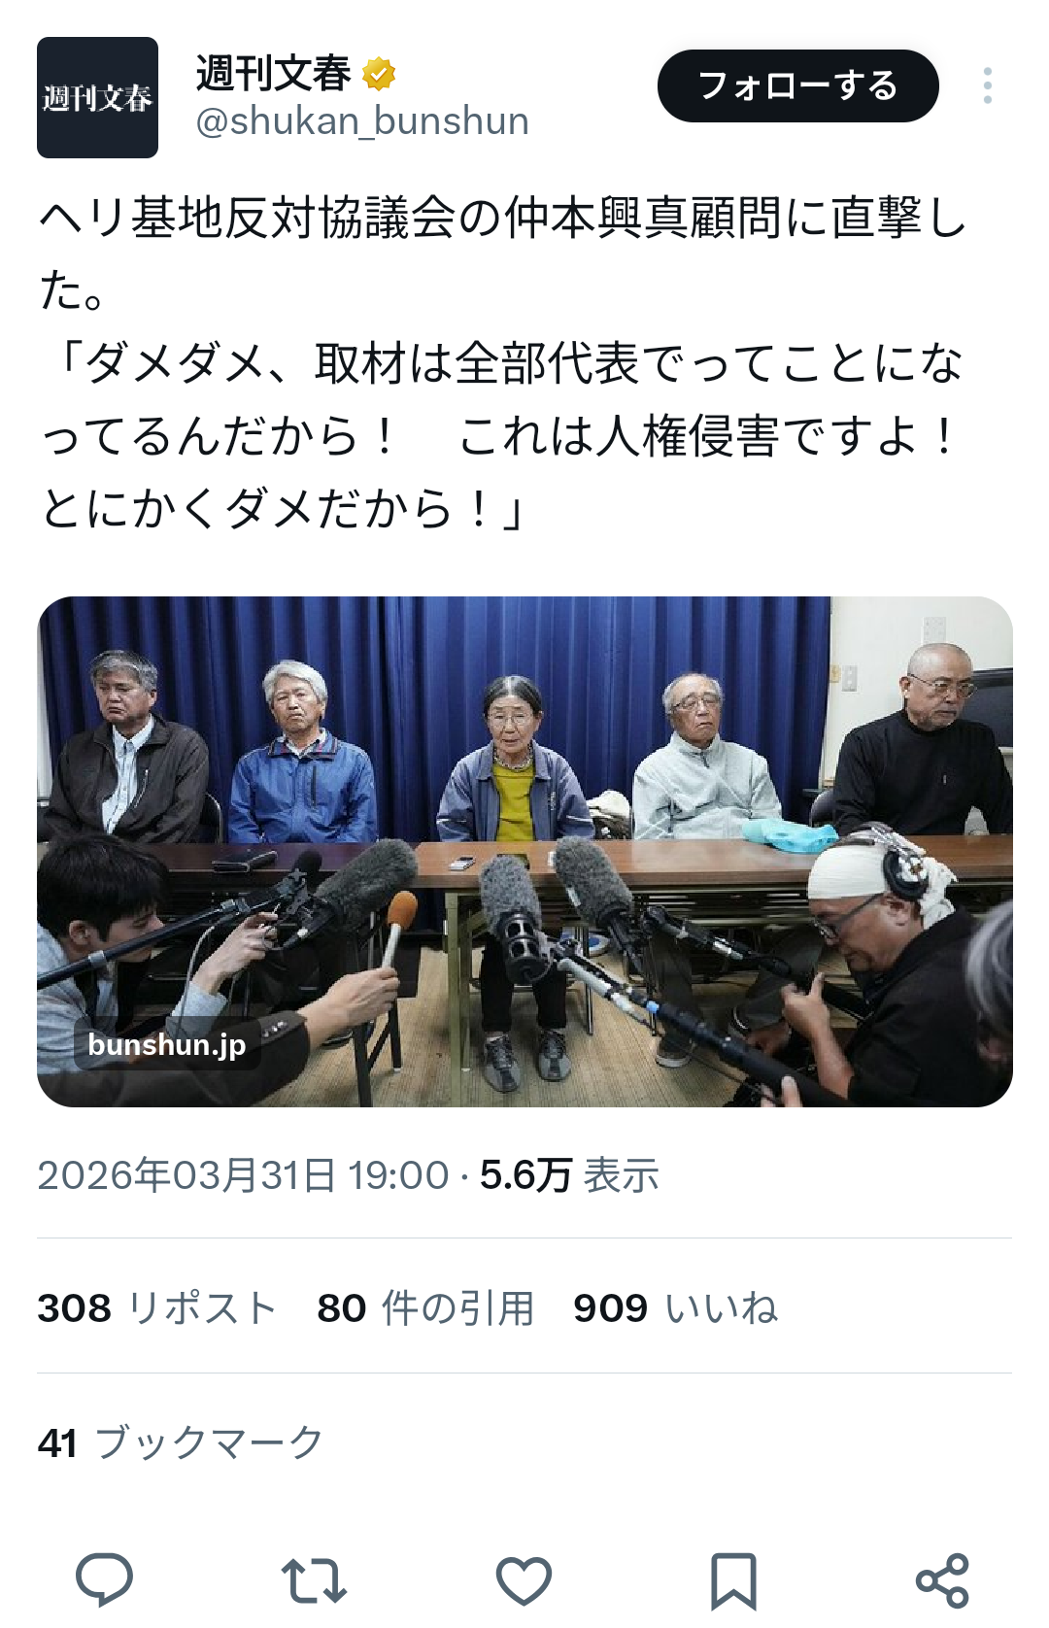Screen dimensions: 1049x1628
Task: Repost this tweet with the arrows icon
Action: (314, 1580)
